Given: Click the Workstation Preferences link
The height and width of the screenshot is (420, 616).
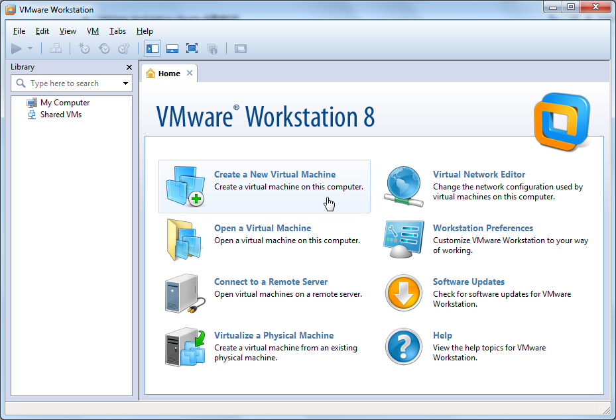Looking at the screenshot, I should pos(483,228).
